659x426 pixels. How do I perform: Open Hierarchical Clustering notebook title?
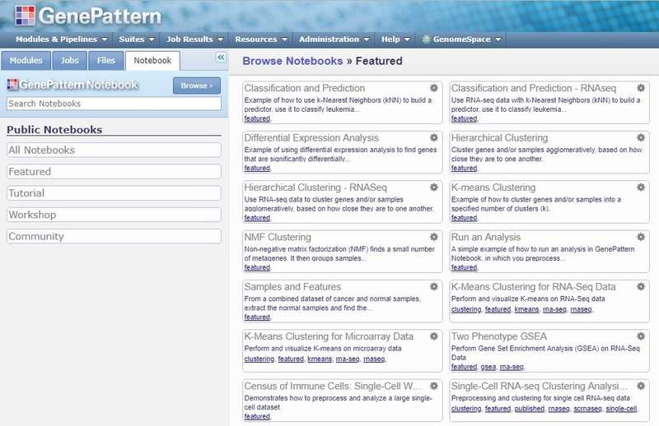coord(499,137)
